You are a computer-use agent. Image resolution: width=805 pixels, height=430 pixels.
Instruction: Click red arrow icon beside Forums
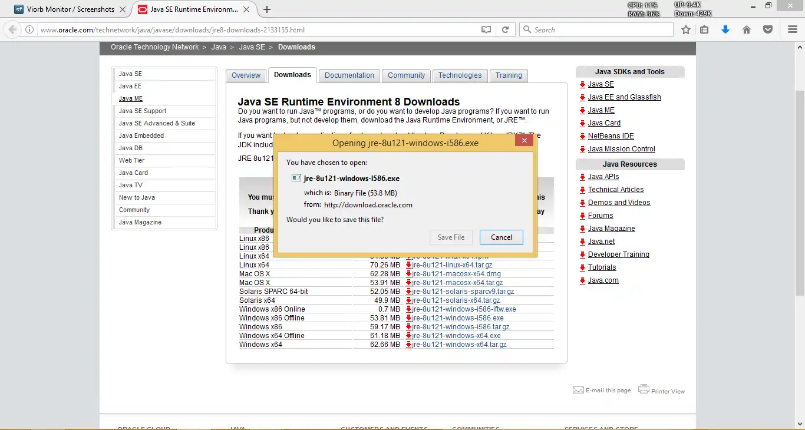(582, 216)
